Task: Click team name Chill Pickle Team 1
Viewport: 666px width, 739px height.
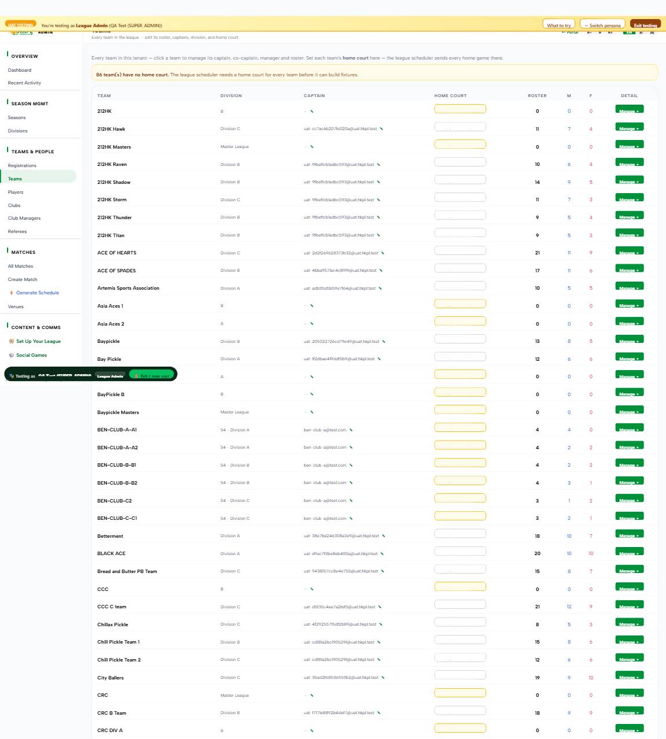Action: coord(119,642)
